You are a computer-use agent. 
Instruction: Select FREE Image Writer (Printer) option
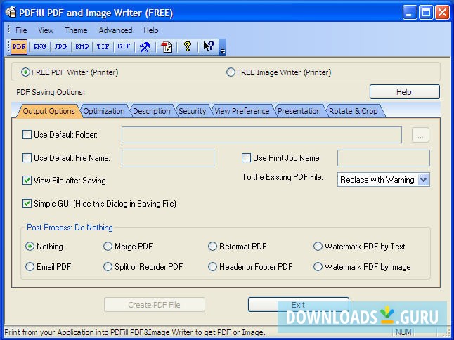click(x=231, y=72)
